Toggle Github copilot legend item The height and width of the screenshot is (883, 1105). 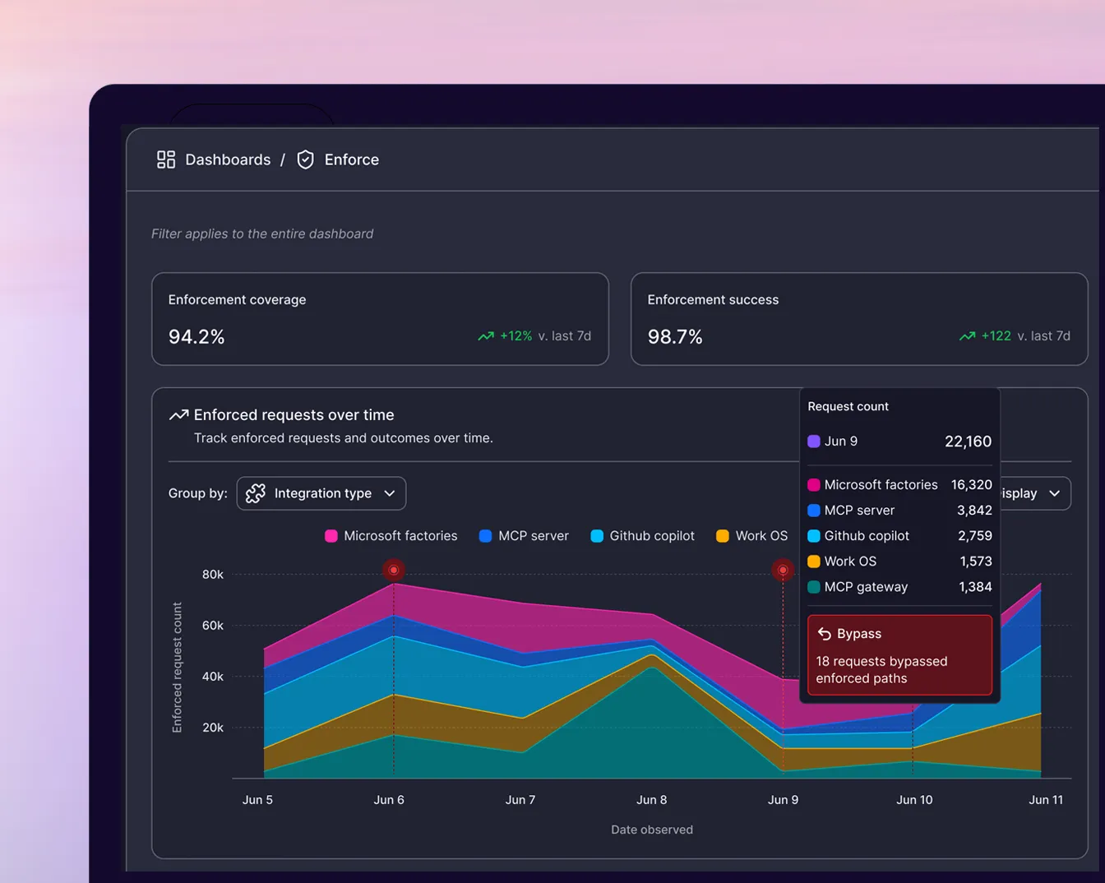pos(642,536)
